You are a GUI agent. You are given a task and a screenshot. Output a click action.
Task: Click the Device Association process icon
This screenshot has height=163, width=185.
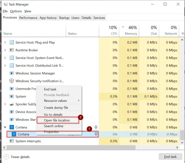click(12, 112)
